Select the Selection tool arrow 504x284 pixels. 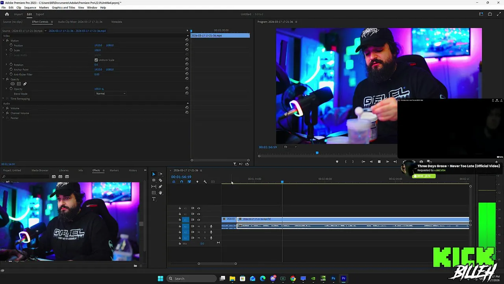tap(154, 174)
